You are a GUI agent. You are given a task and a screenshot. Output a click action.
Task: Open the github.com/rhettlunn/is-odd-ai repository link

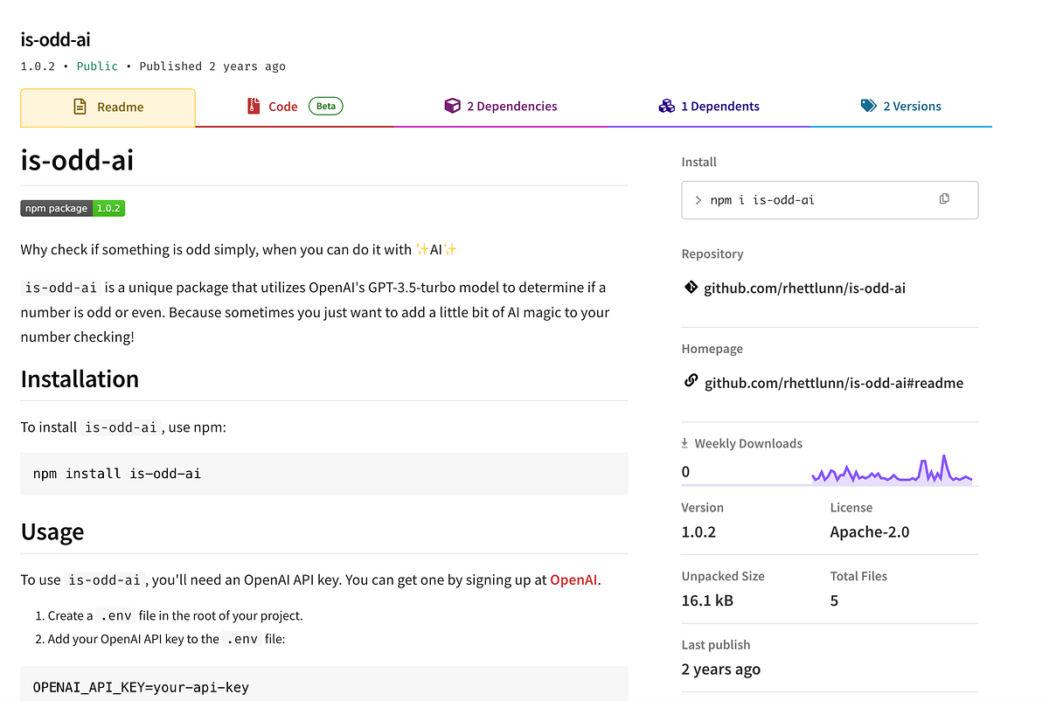pos(804,288)
